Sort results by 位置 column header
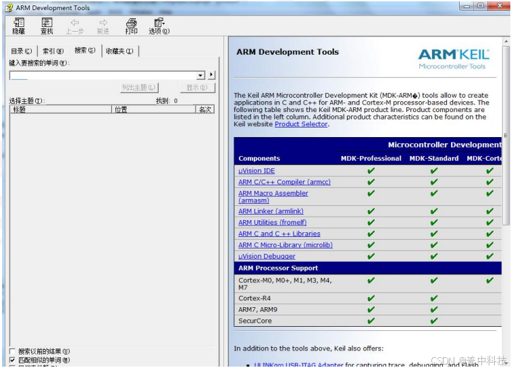Viewport: 511px width, 370px height. [x=153, y=109]
